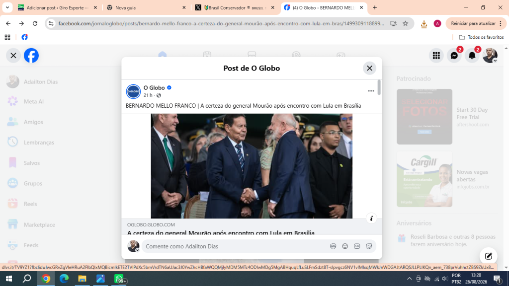The width and height of the screenshot is (509, 286).
Task: Click the Facebook logo in header
Action: pos(31,56)
